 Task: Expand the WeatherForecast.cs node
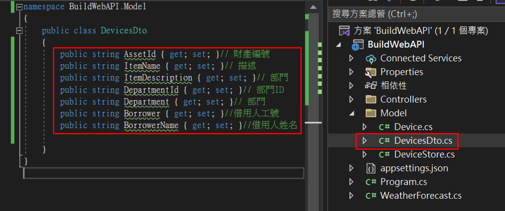pos(351,196)
